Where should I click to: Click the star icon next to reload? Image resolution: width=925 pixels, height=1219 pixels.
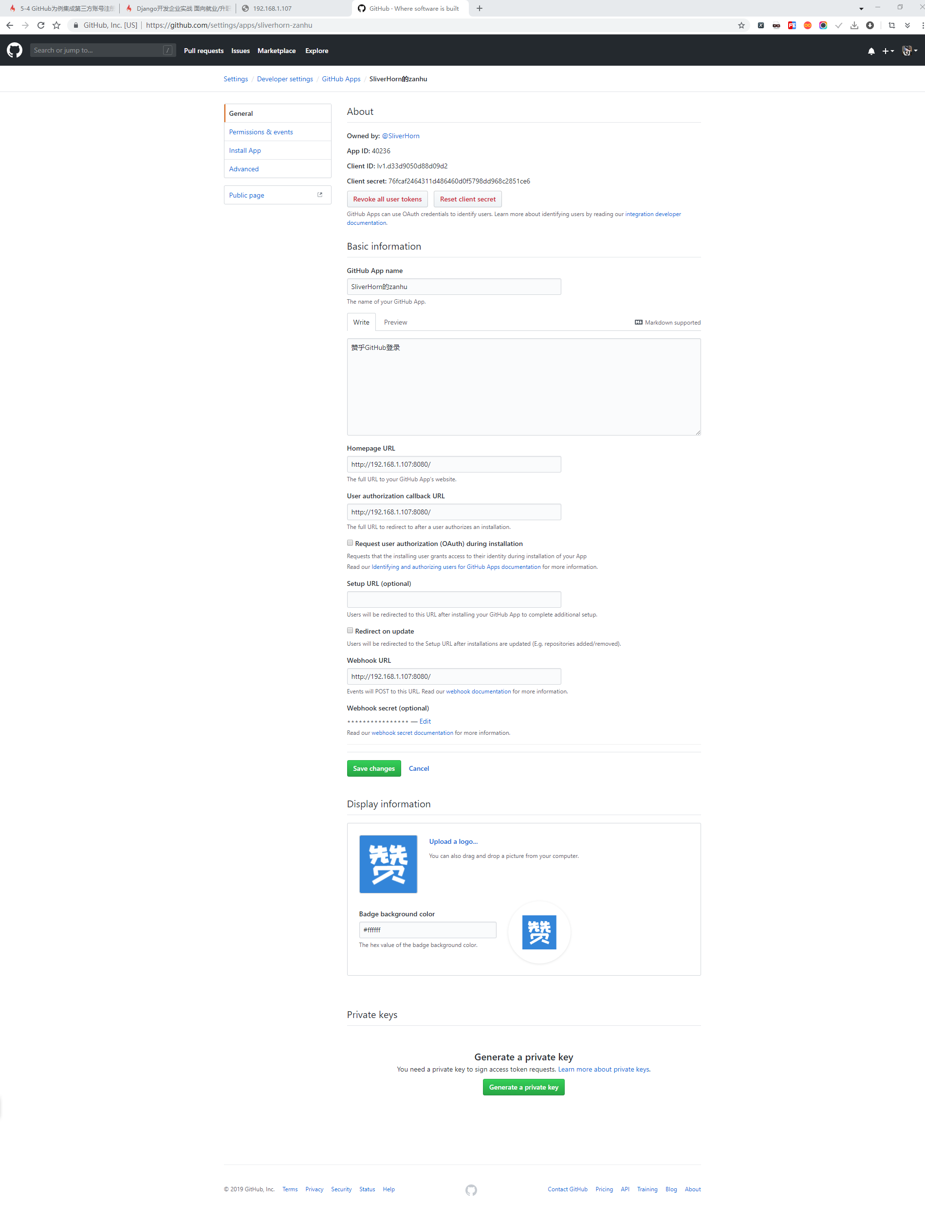point(56,25)
